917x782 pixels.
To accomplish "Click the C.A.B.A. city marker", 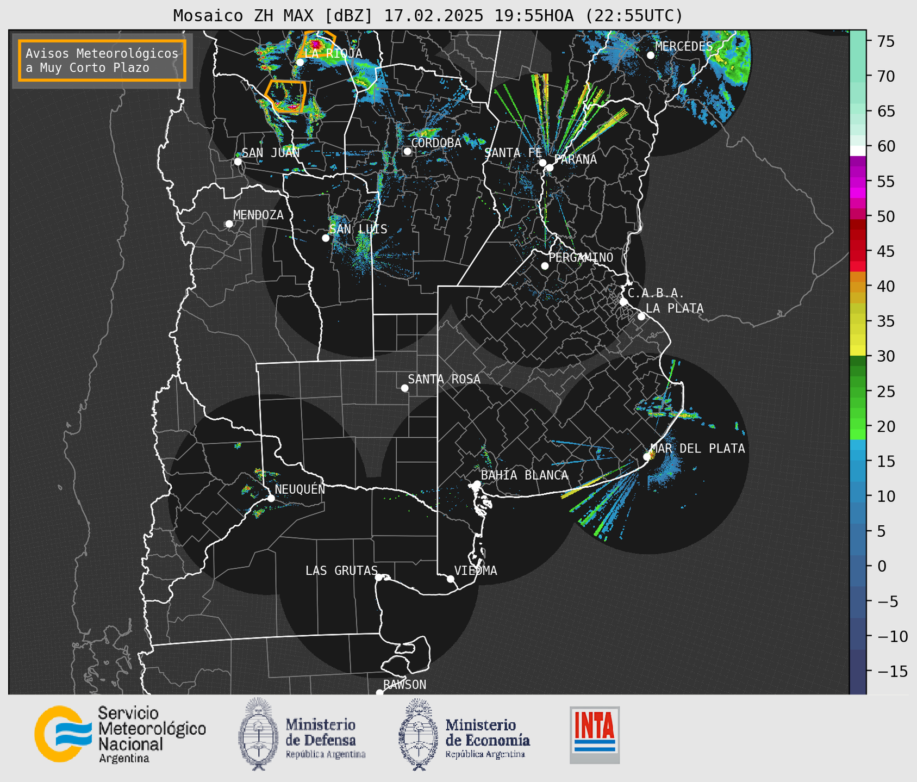I will pyautogui.click(x=623, y=302).
